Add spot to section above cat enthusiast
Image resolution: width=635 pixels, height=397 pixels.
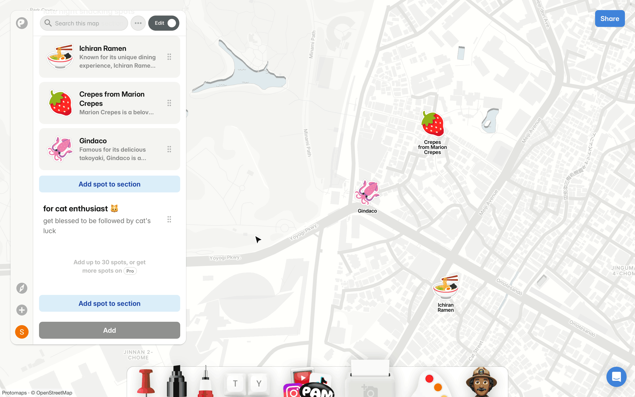(x=109, y=184)
